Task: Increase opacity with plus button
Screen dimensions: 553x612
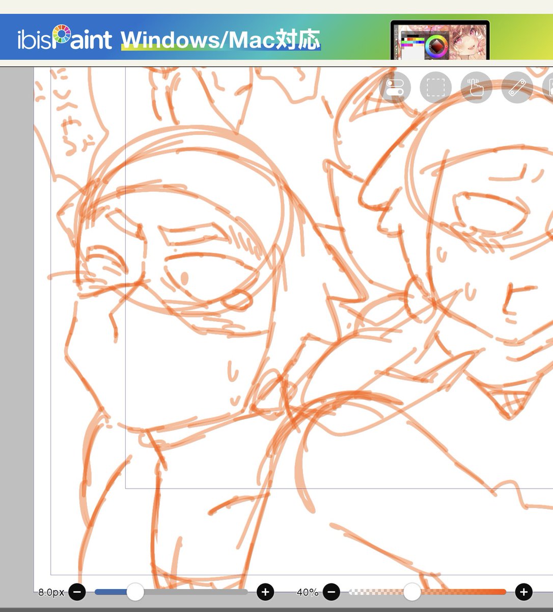Action: (x=524, y=592)
